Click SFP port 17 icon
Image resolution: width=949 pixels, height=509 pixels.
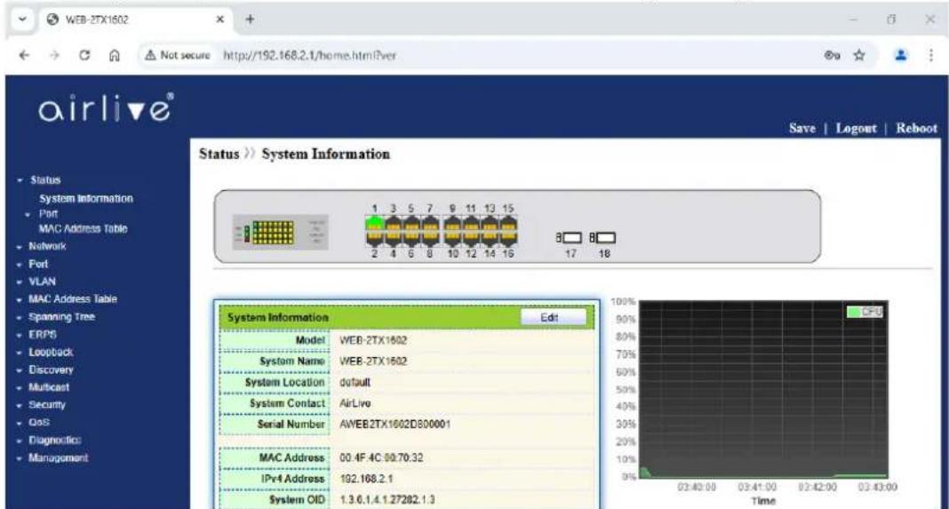click(x=569, y=238)
